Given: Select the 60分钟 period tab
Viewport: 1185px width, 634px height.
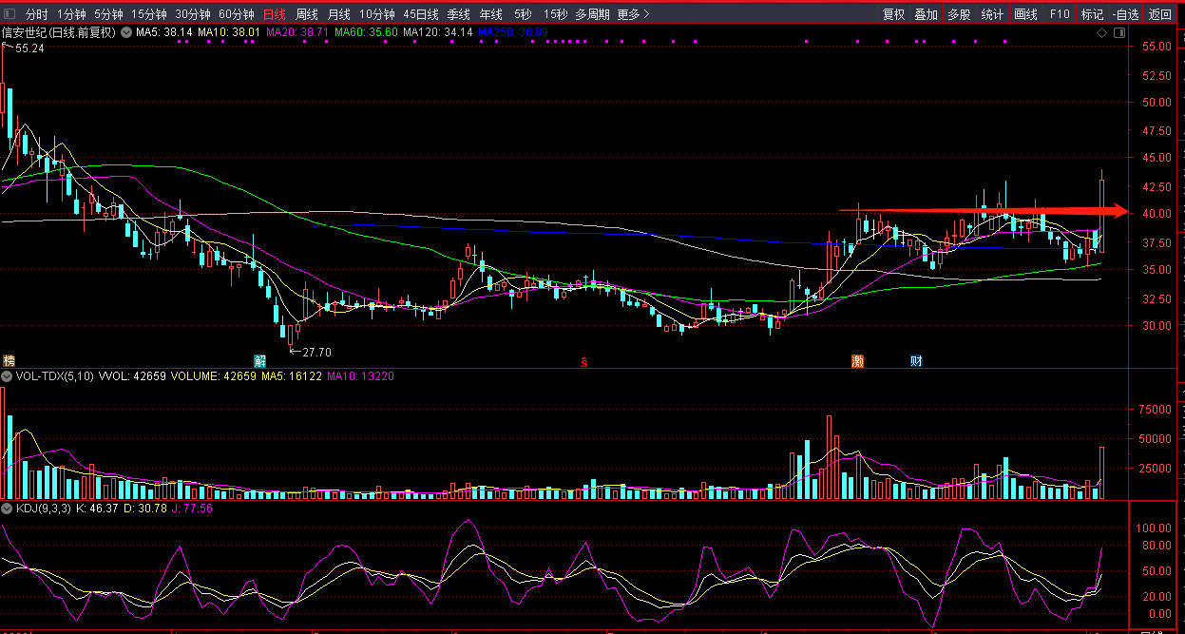Looking at the screenshot, I should click(x=236, y=14).
